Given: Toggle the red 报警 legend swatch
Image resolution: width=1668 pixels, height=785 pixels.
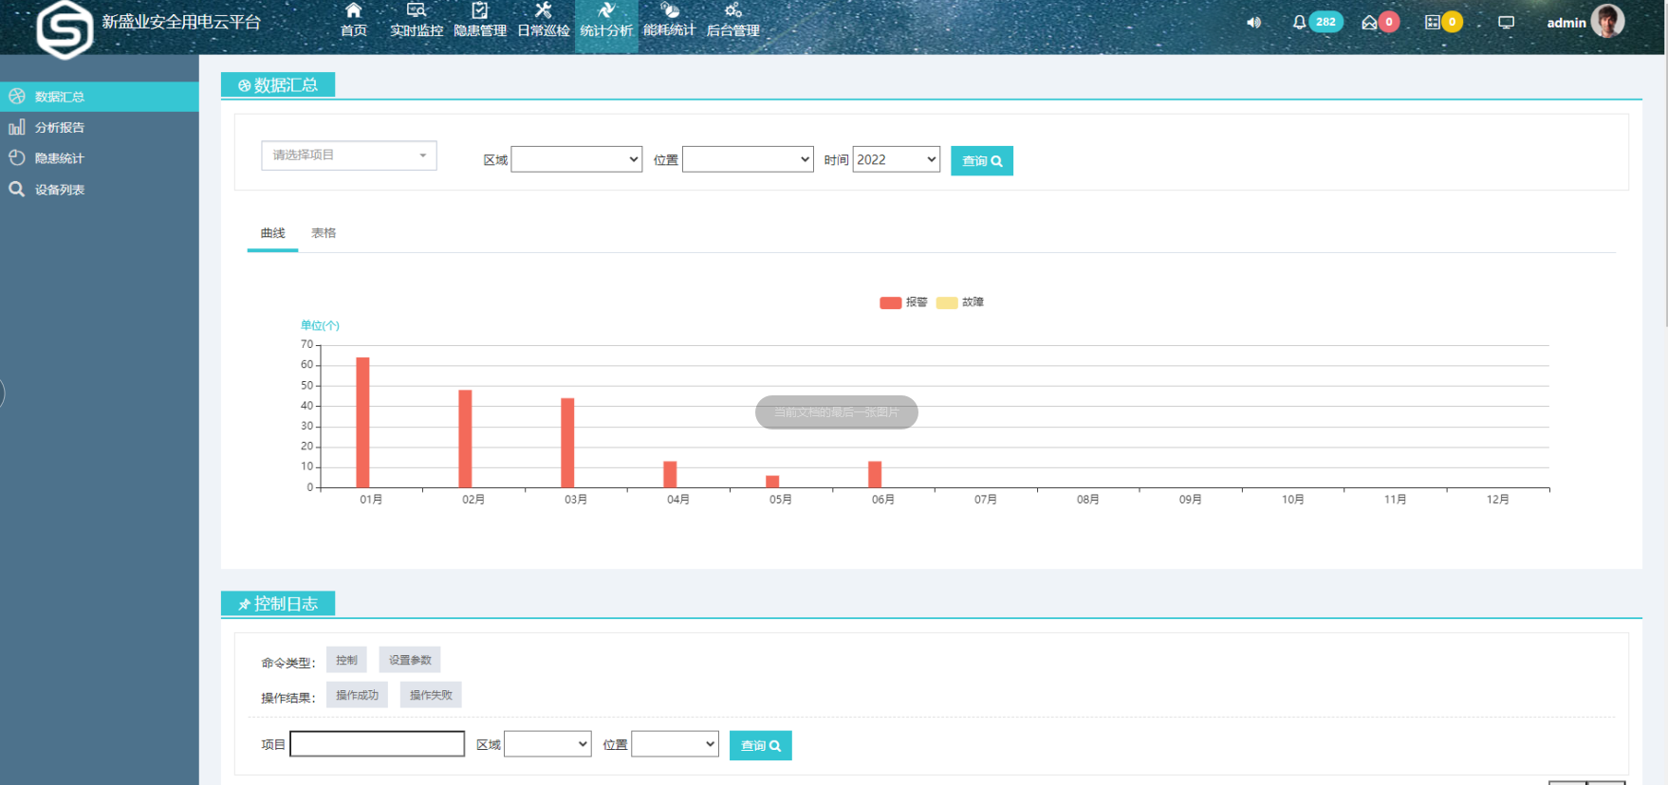Looking at the screenshot, I should [x=891, y=302].
